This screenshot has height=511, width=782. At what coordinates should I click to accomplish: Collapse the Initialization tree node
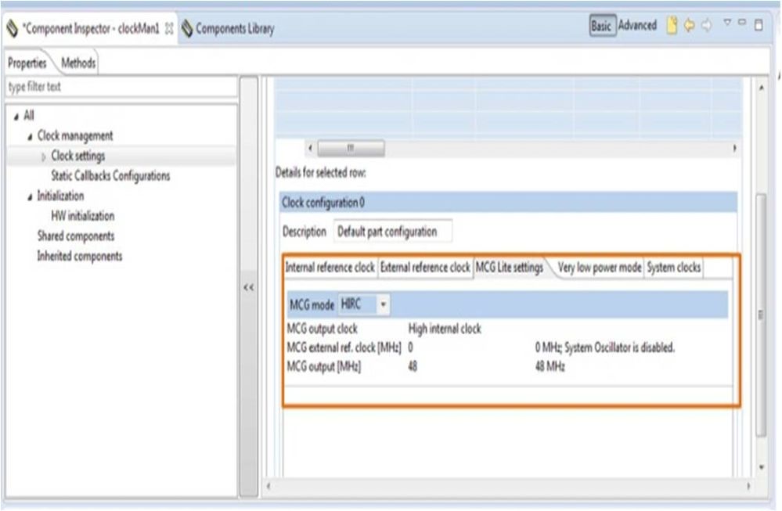coord(30,197)
